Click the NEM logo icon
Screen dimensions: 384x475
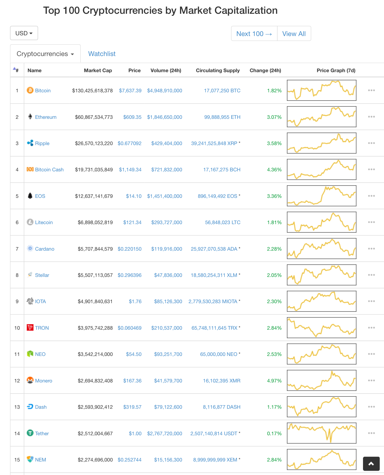[x=30, y=459]
